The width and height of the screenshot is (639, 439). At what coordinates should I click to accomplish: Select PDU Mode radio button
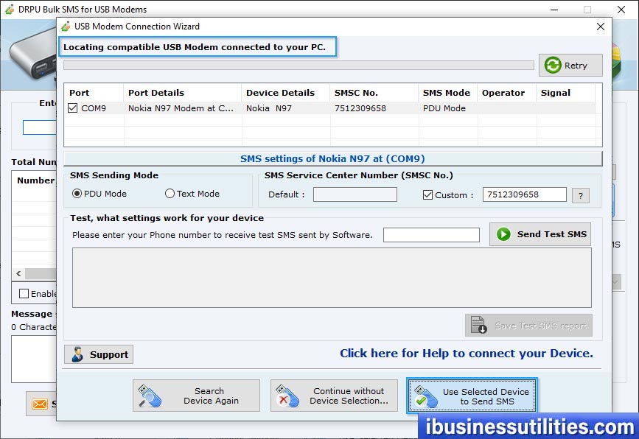coord(77,194)
